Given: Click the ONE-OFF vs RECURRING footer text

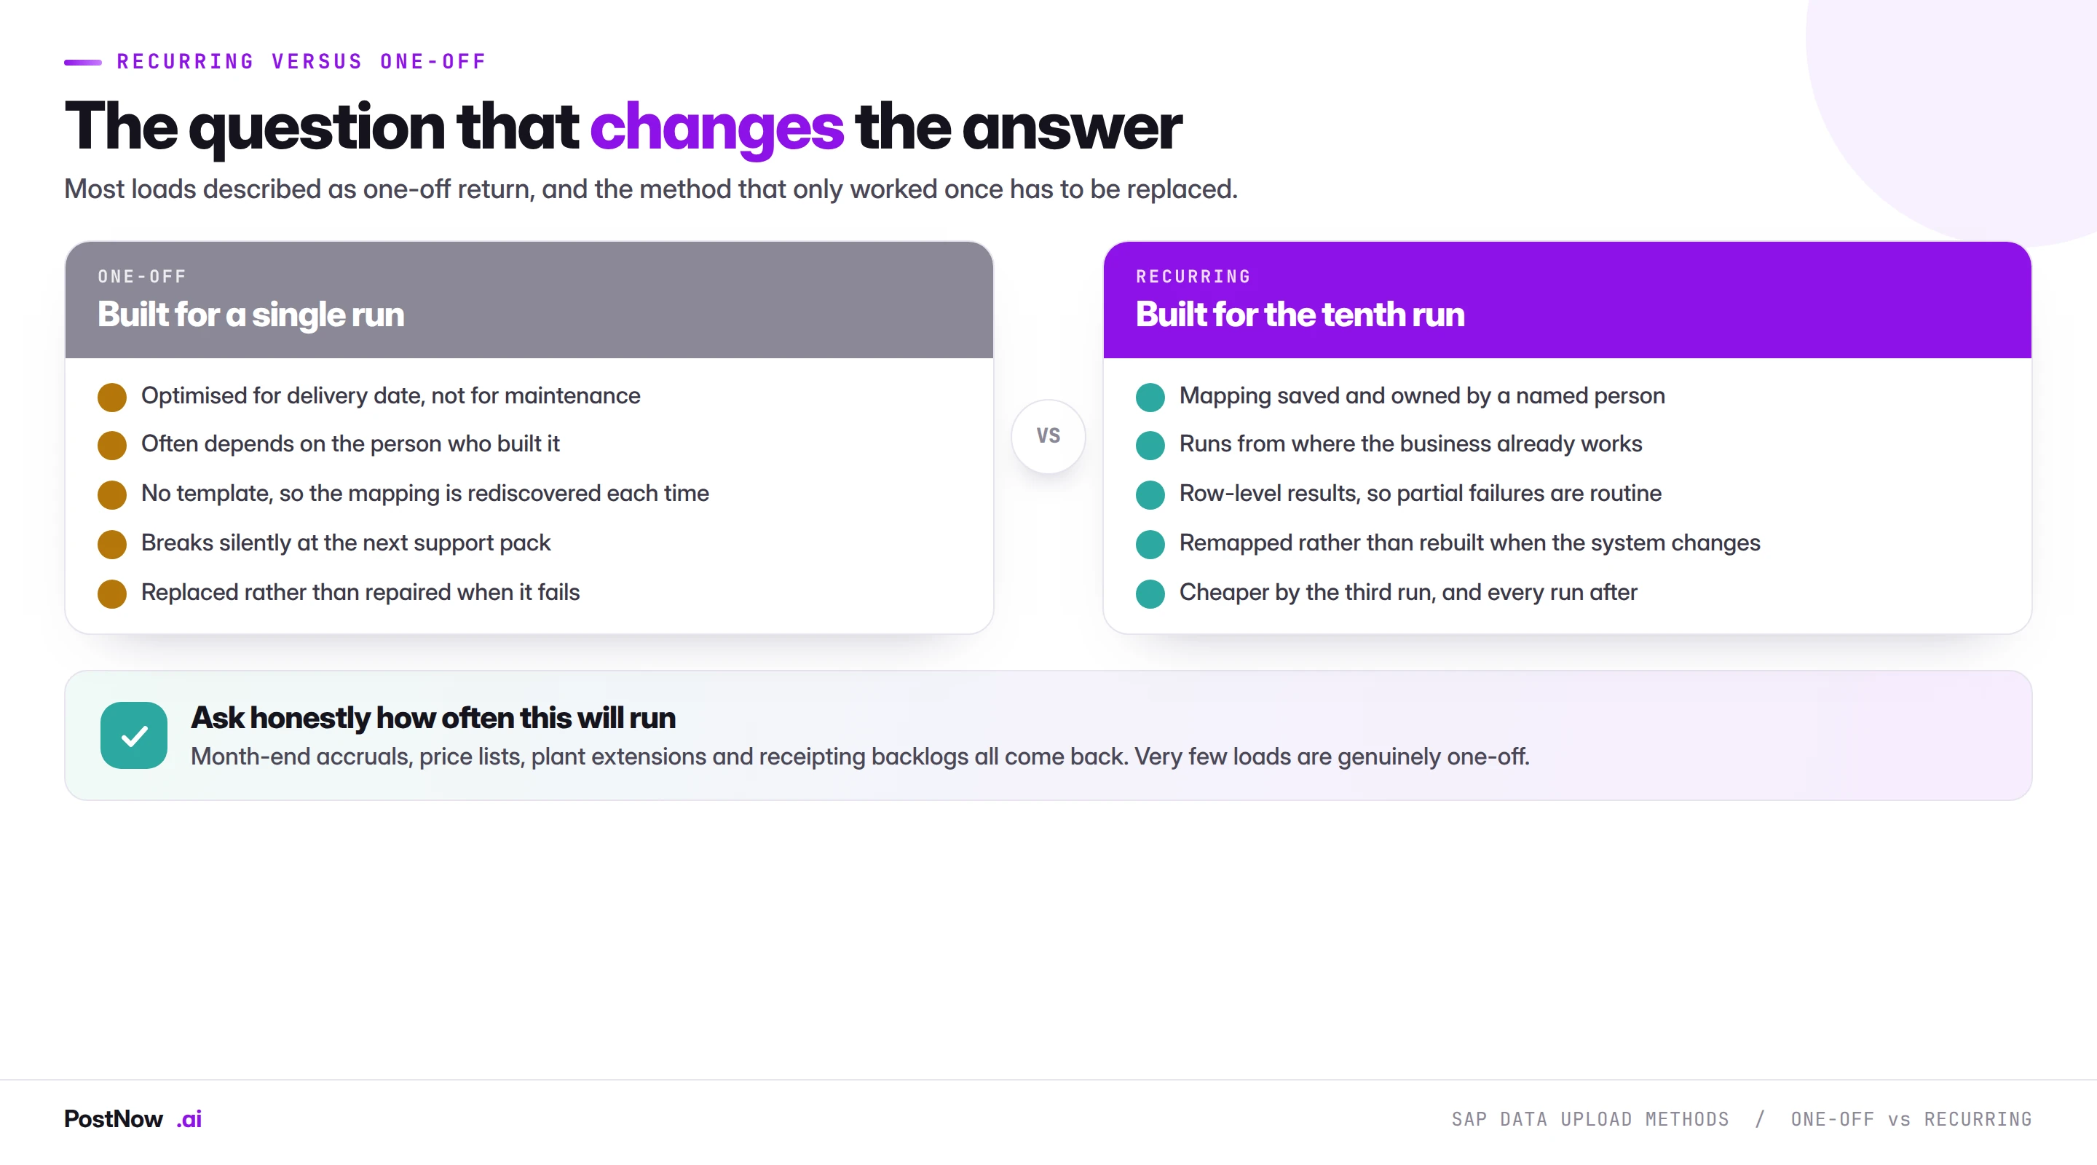Looking at the screenshot, I should point(1911,1118).
